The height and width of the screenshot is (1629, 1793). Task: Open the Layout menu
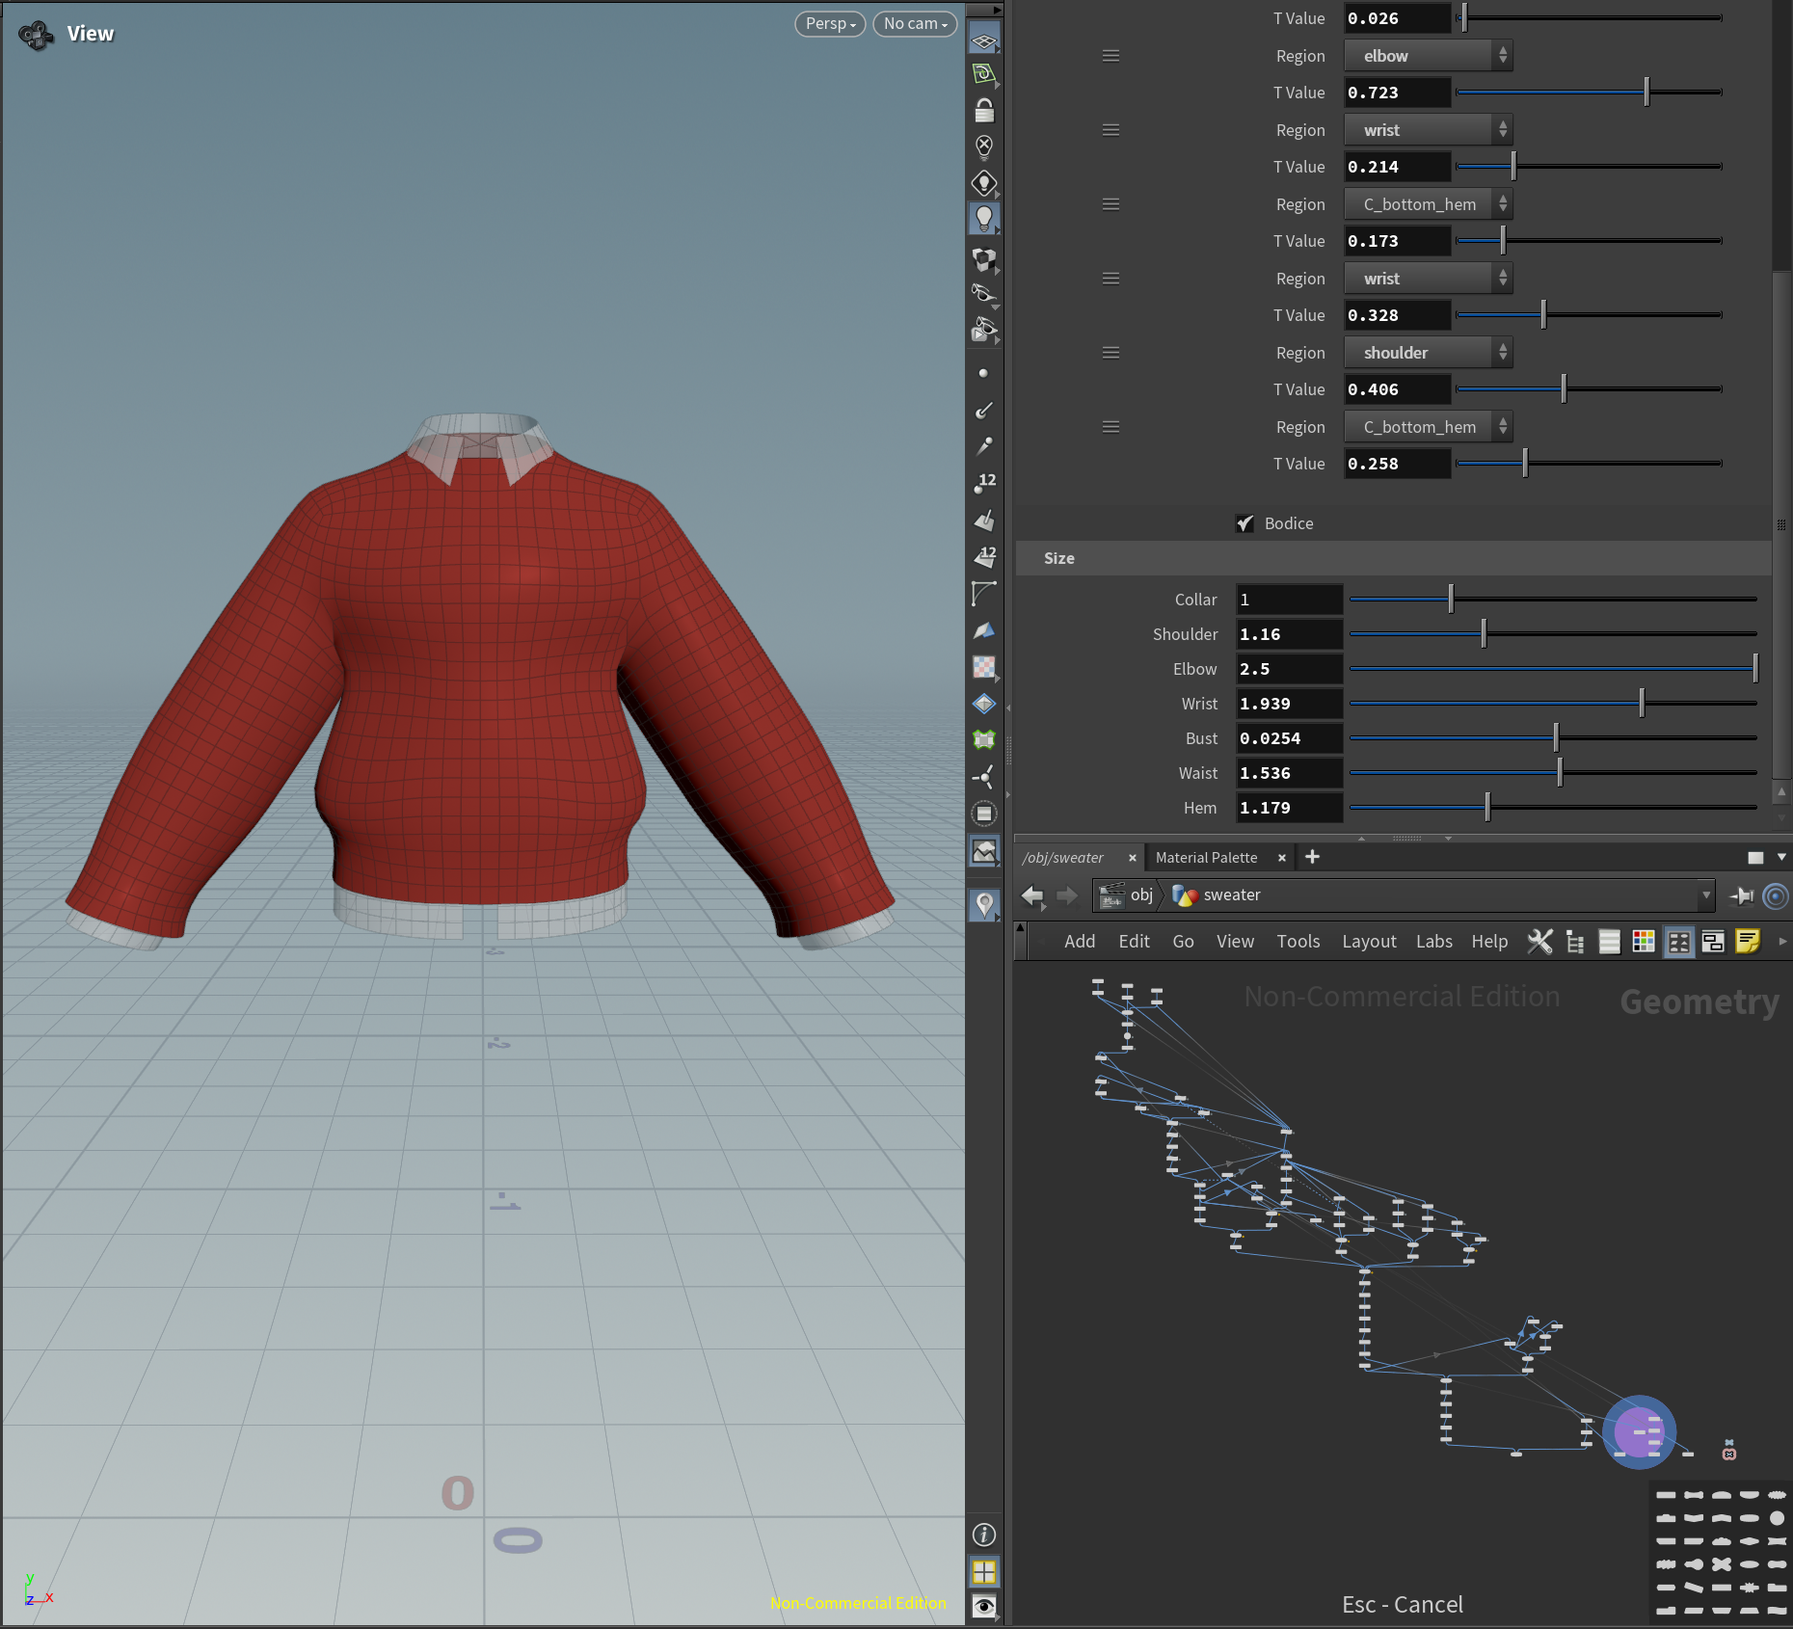[x=1368, y=942]
